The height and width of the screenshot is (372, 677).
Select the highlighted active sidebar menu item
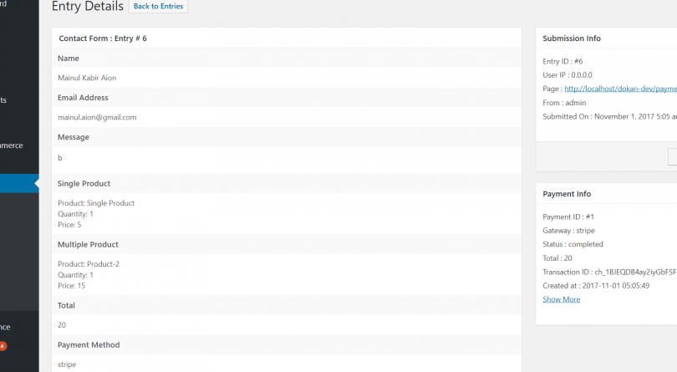(x=18, y=183)
